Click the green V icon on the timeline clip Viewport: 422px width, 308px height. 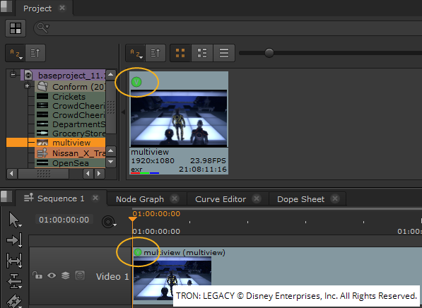click(x=138, y=252)
